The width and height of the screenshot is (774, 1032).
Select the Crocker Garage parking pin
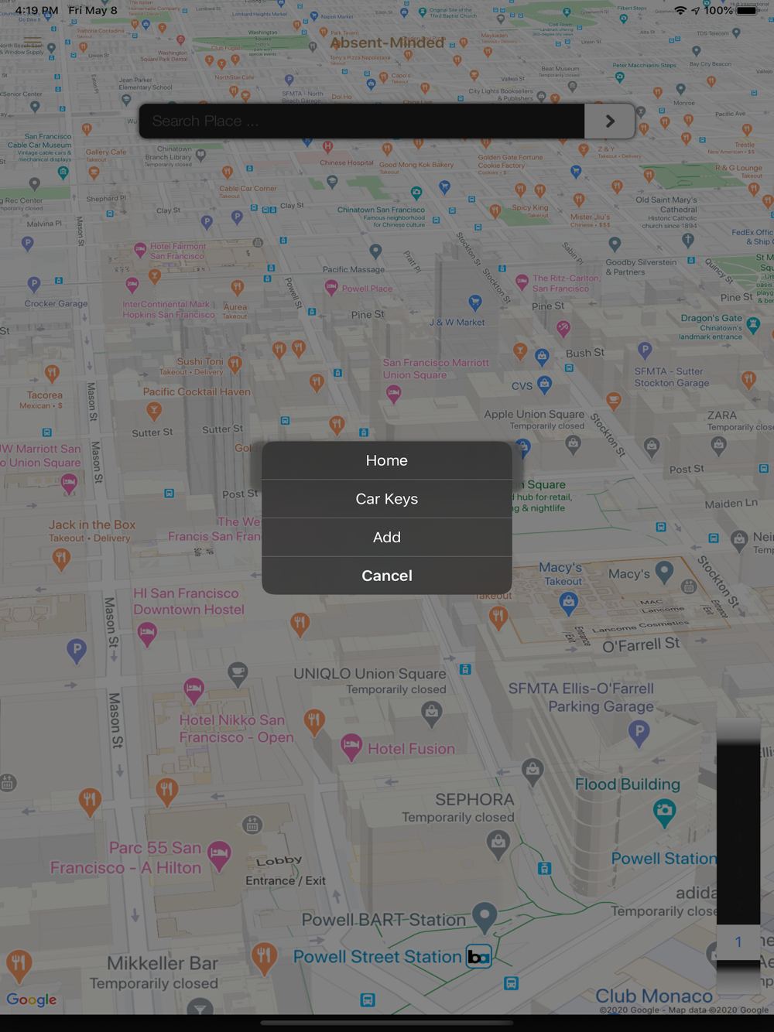34,285
